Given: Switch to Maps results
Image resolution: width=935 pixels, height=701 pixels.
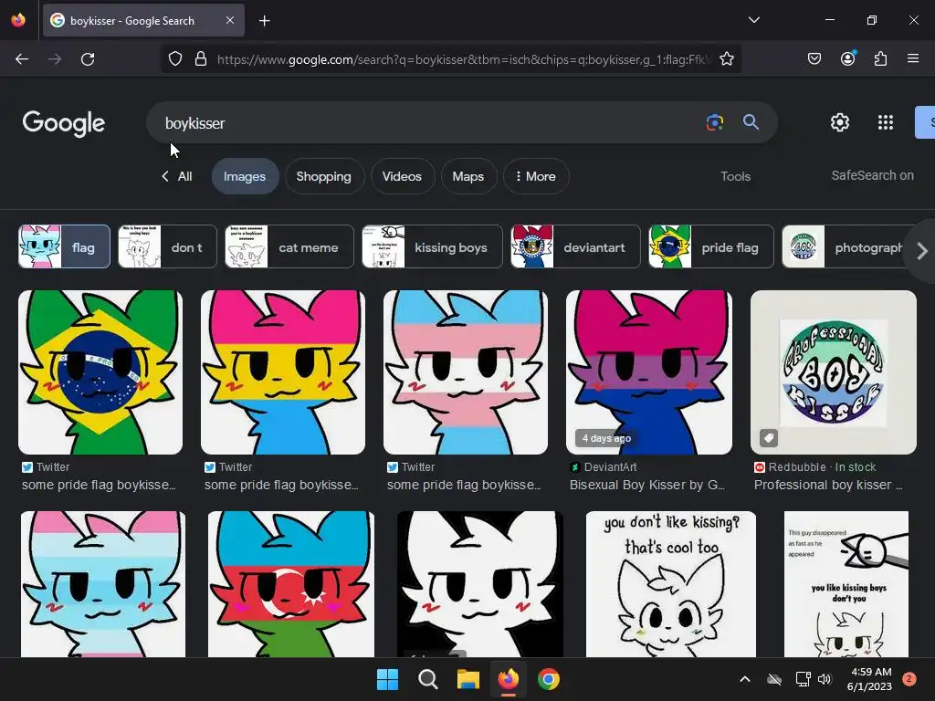Looking at the screenshot, I should (468, 176).
